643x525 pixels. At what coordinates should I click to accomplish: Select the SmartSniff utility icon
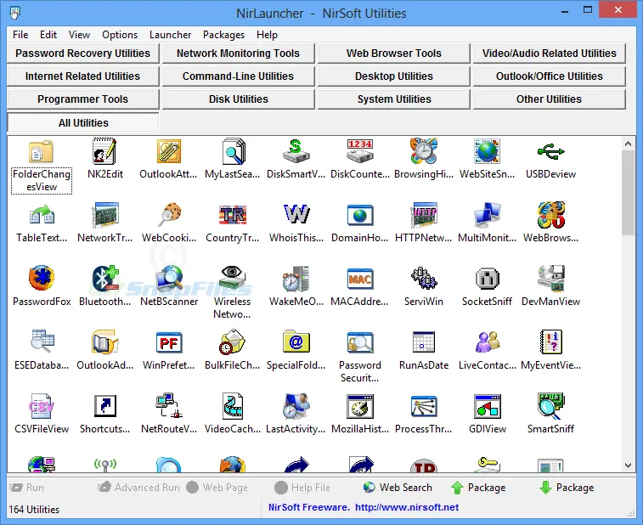coord(550,406)
